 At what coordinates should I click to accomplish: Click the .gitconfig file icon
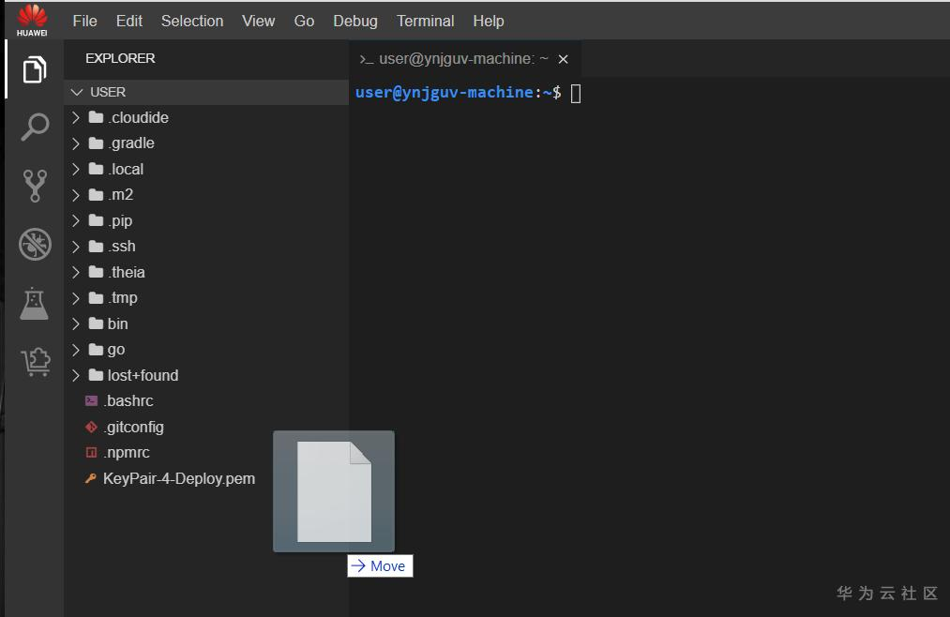(92, 427)
